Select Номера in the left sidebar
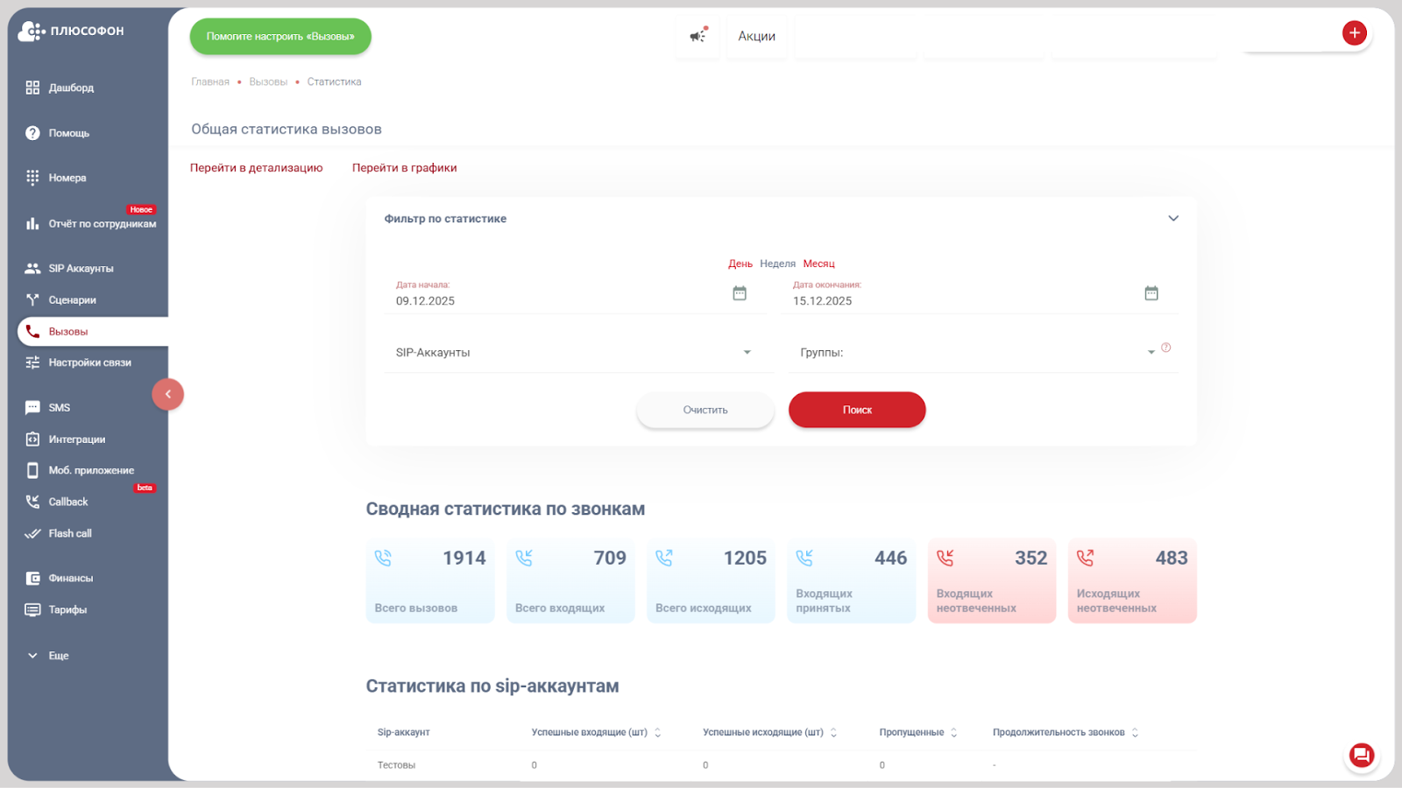 pyautogui.click(x=67, y=177)
